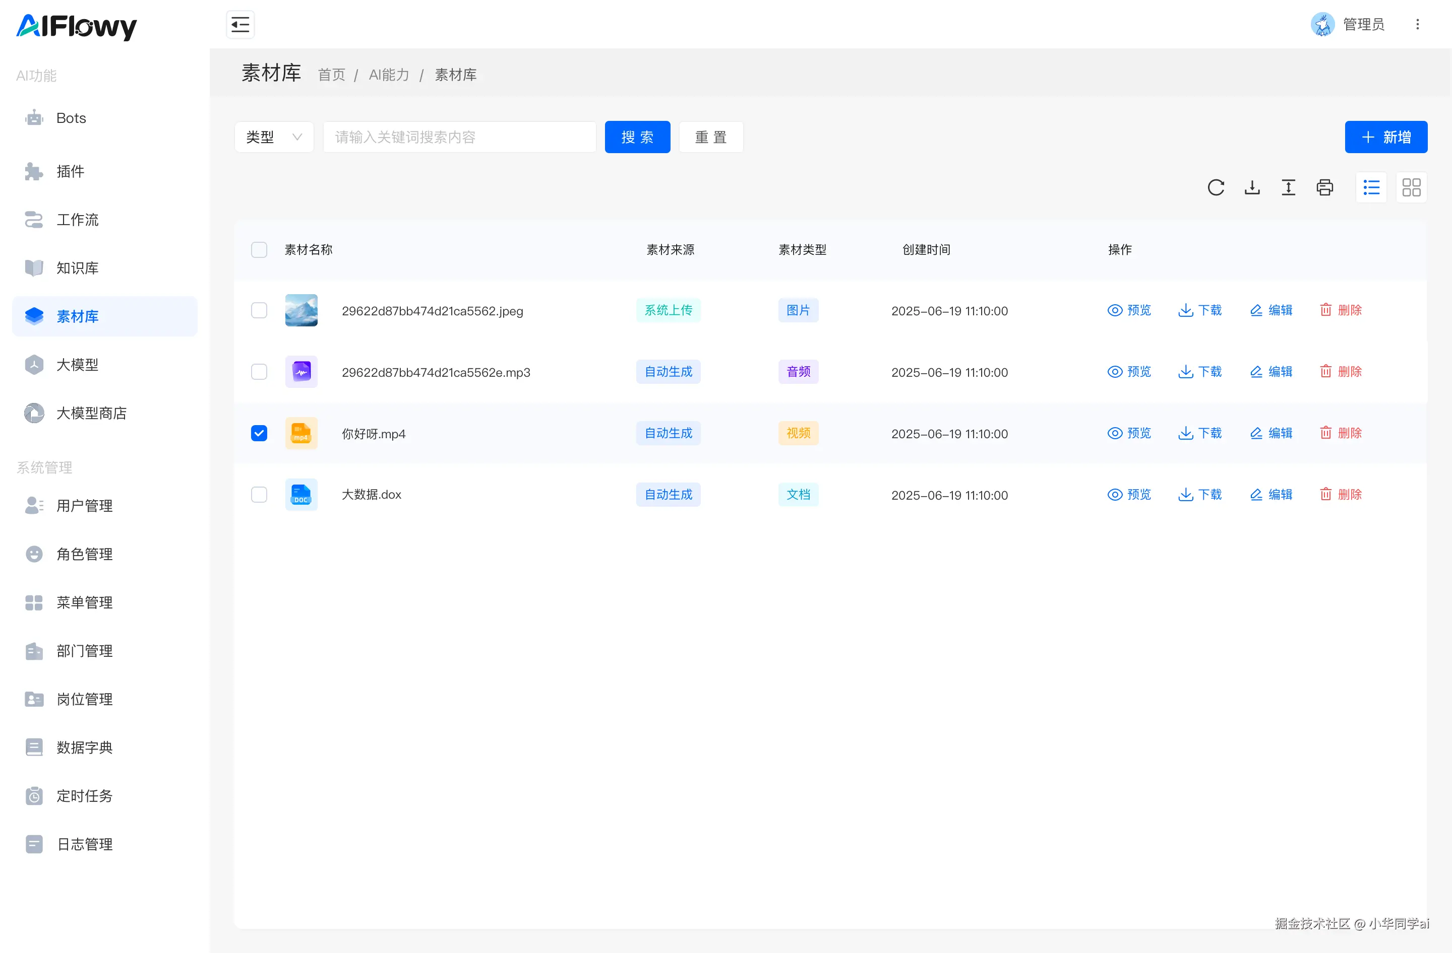The width and height of the screenshot is (1452, 953).
Task: Click the row height adjust icon
Action: click(x=1288, y=188)
